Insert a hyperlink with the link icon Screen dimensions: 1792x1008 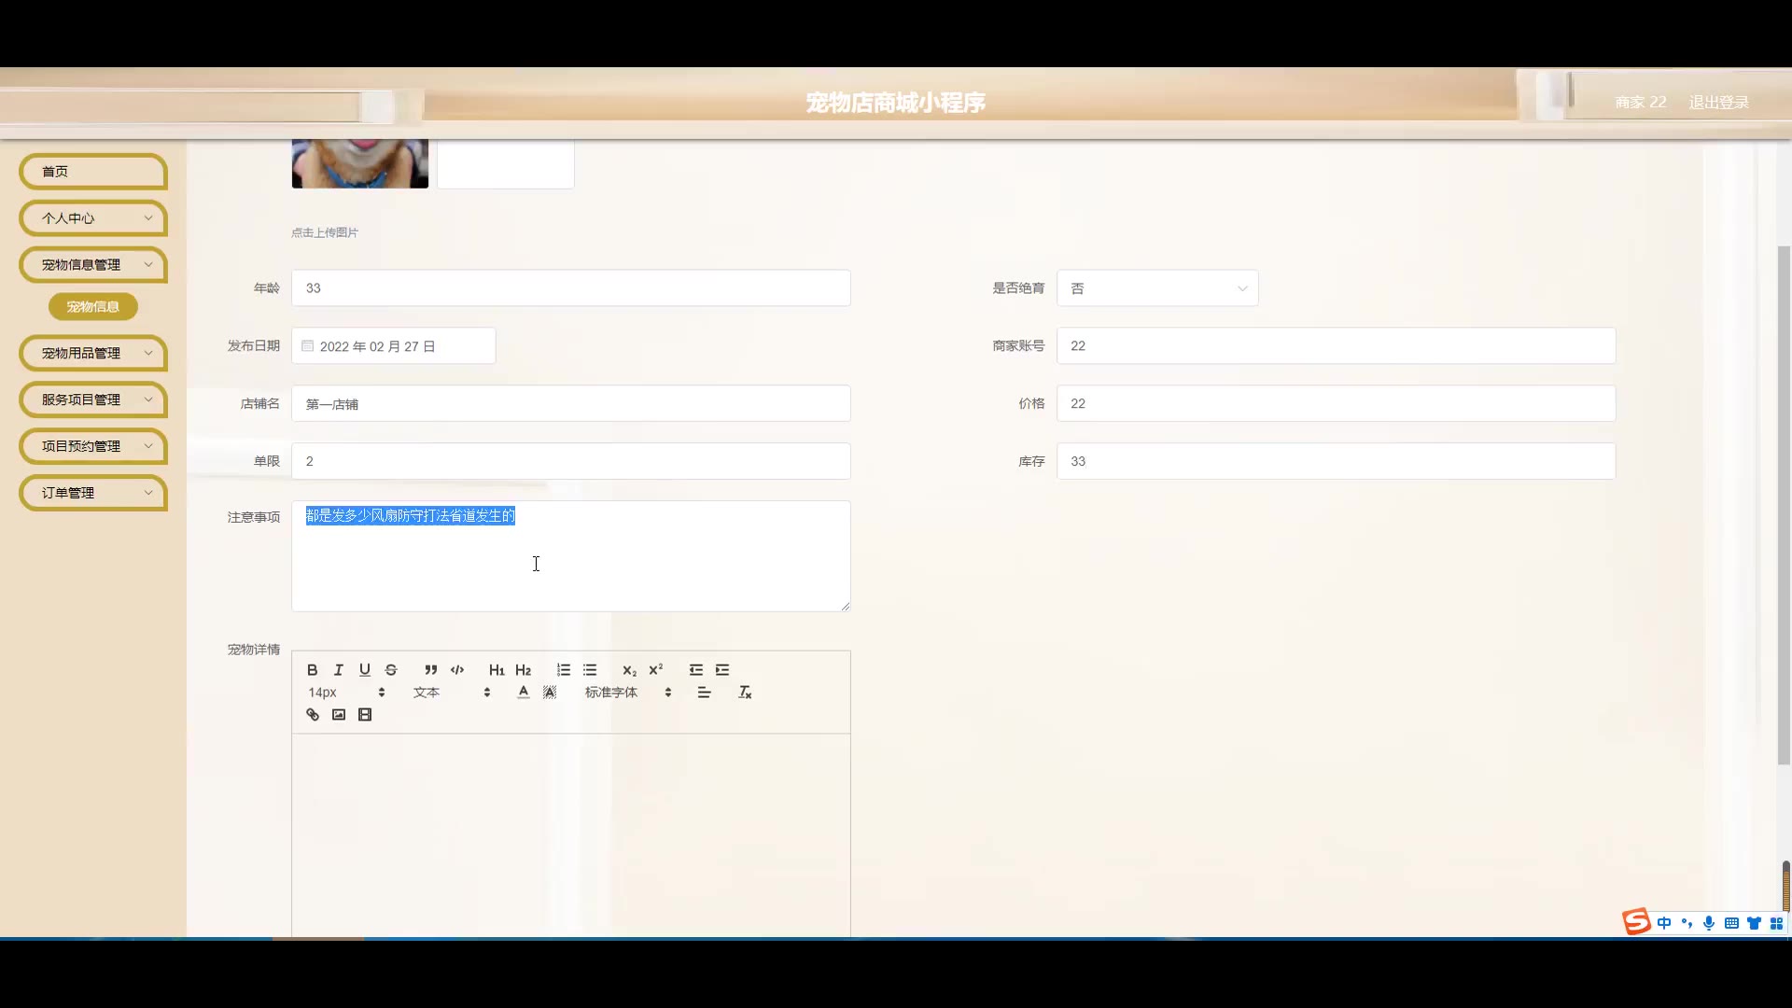pyautogui.click(x=313, y=715)
